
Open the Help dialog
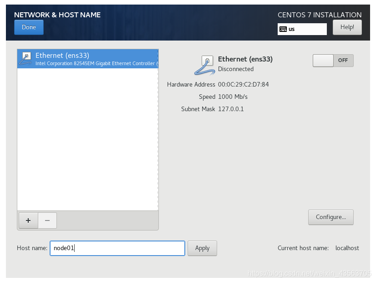coord(347,27)
